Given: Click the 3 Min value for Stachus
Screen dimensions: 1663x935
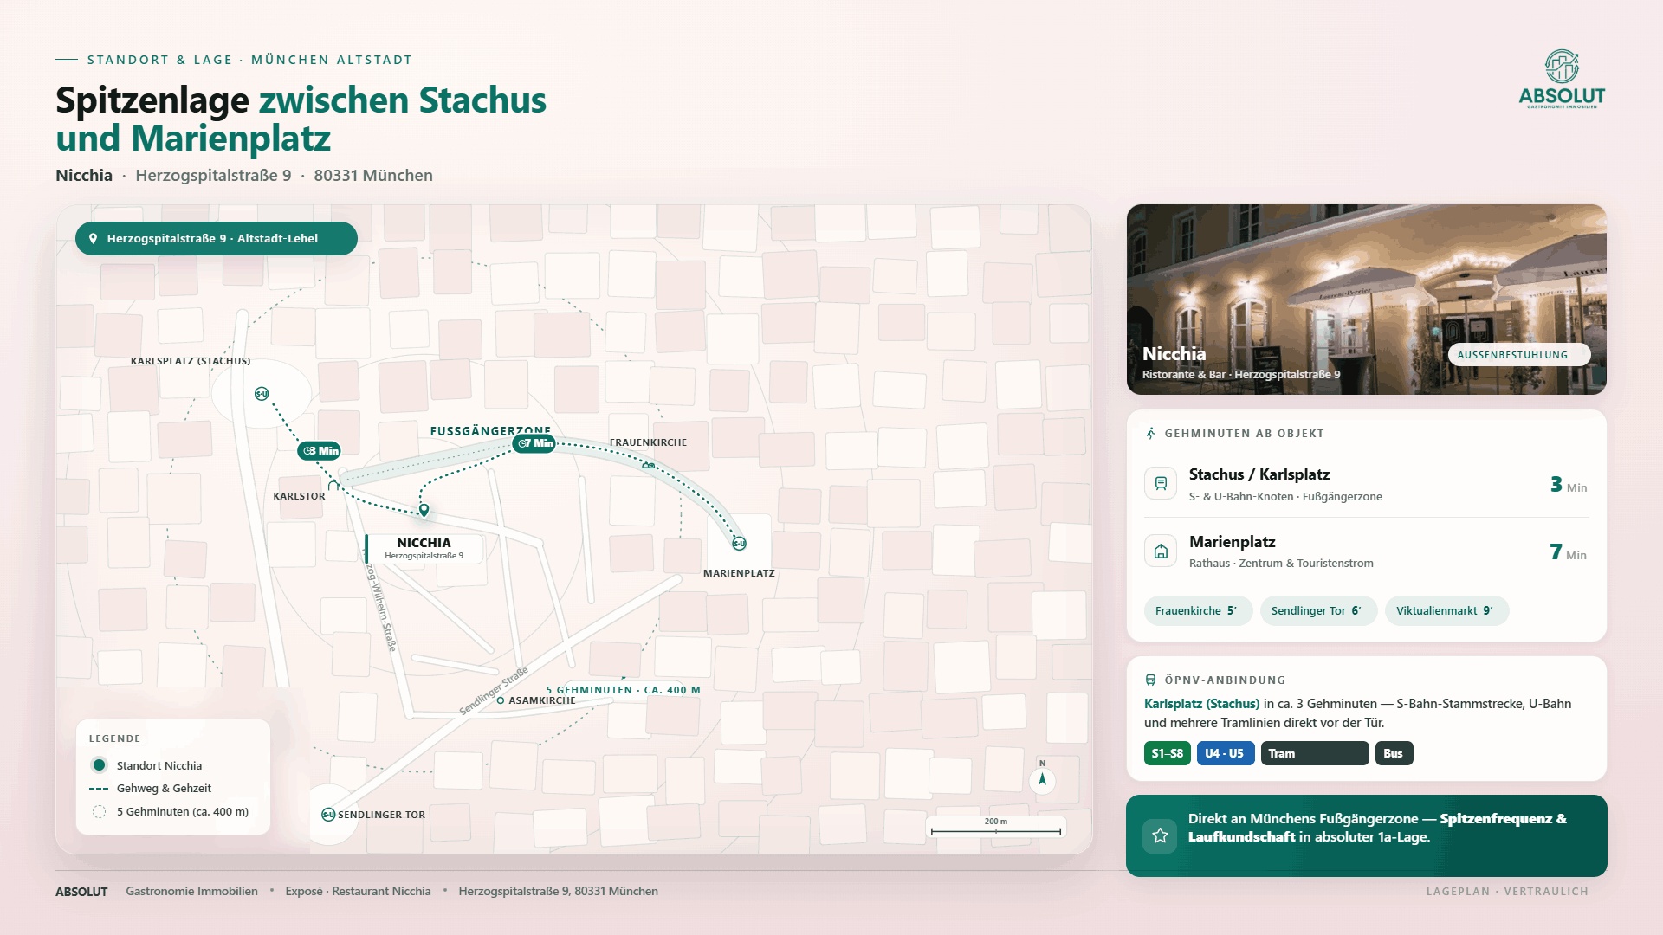Looking at the screenshot, I should pyautogui.click(x=1569, y=485).
